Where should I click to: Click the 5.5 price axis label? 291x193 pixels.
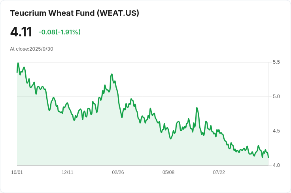click(276, 62)
